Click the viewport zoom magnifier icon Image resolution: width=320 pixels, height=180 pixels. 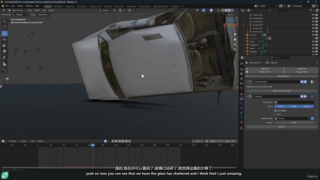point(235,35)
